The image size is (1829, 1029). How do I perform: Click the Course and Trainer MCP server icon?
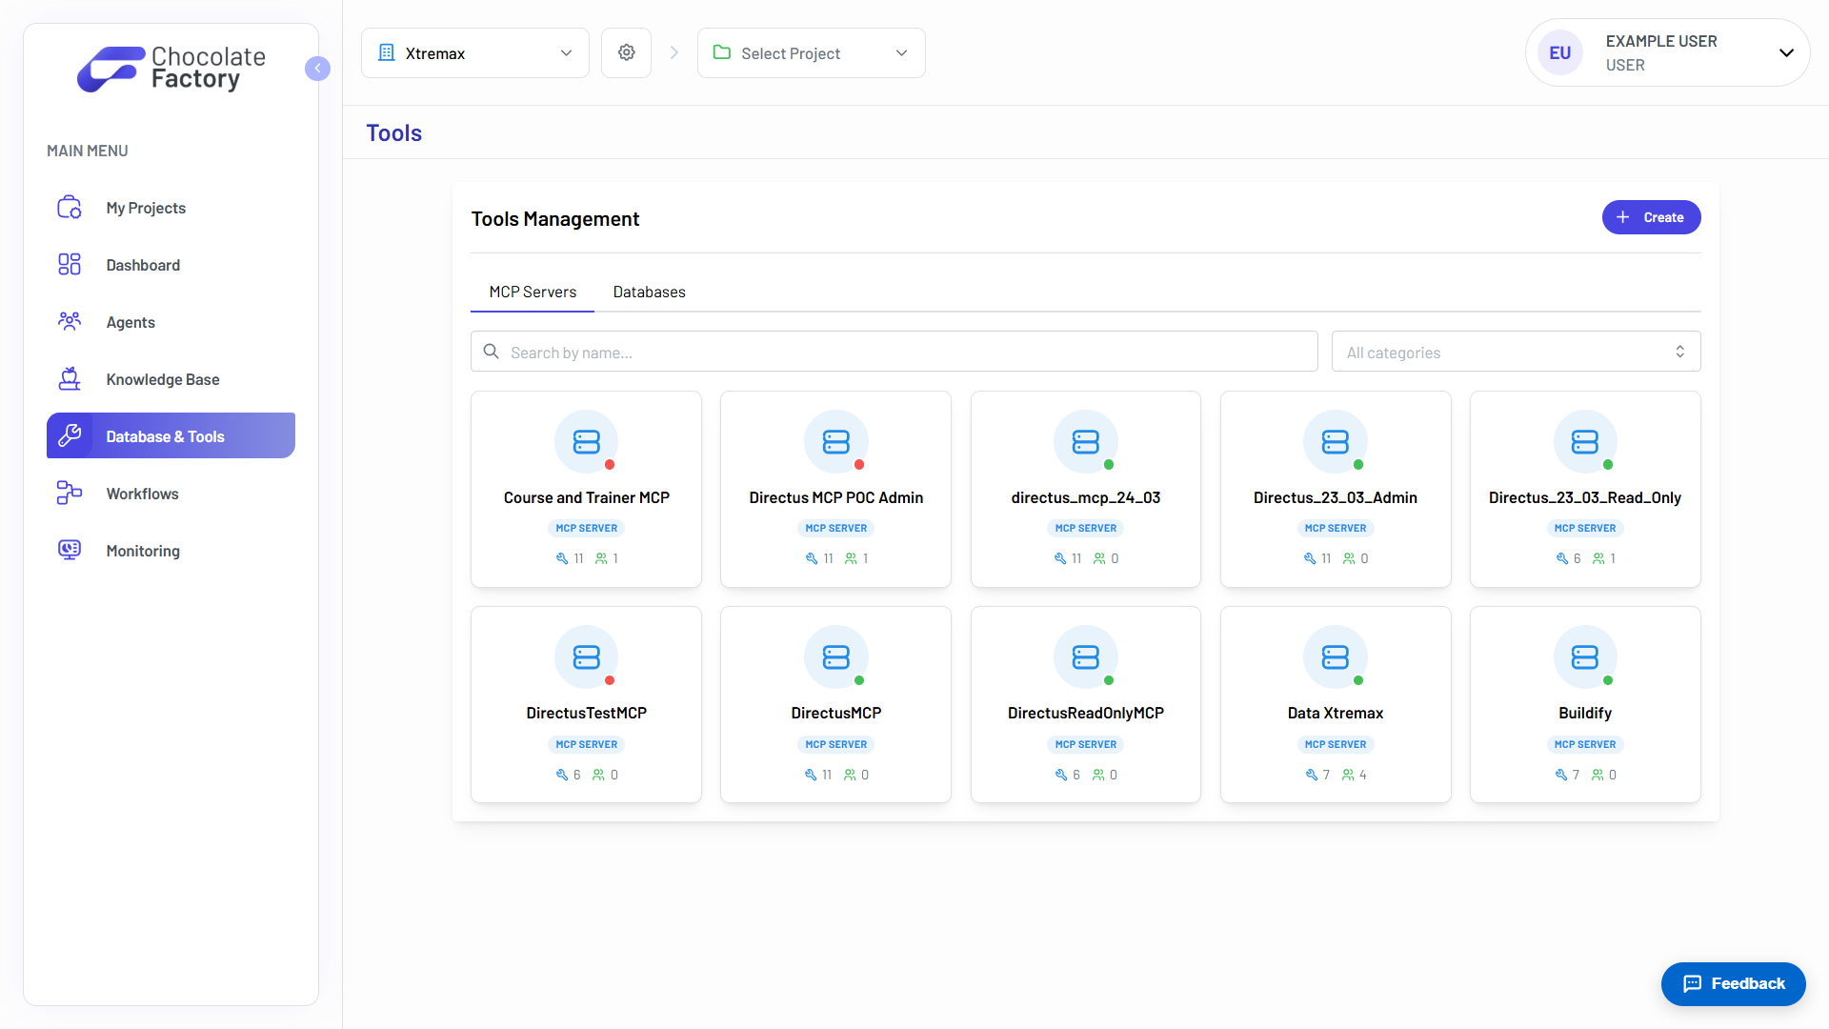point(587,442)
